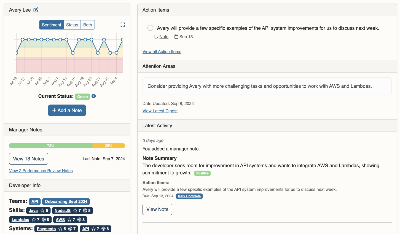Click the calendar icon beside Sep 13

coord(176,37)
